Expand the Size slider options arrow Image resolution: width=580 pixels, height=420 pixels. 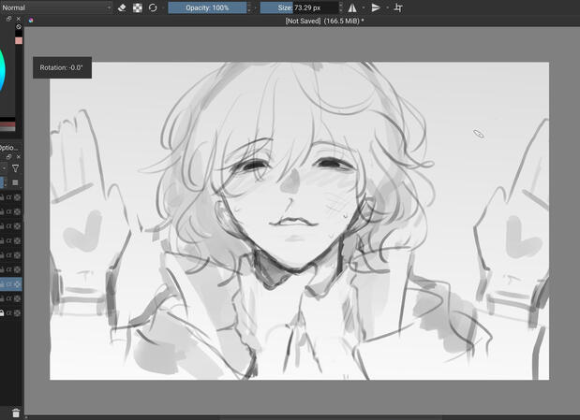[341, 7]
